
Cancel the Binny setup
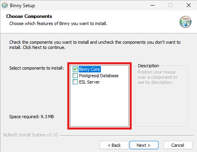178,145
